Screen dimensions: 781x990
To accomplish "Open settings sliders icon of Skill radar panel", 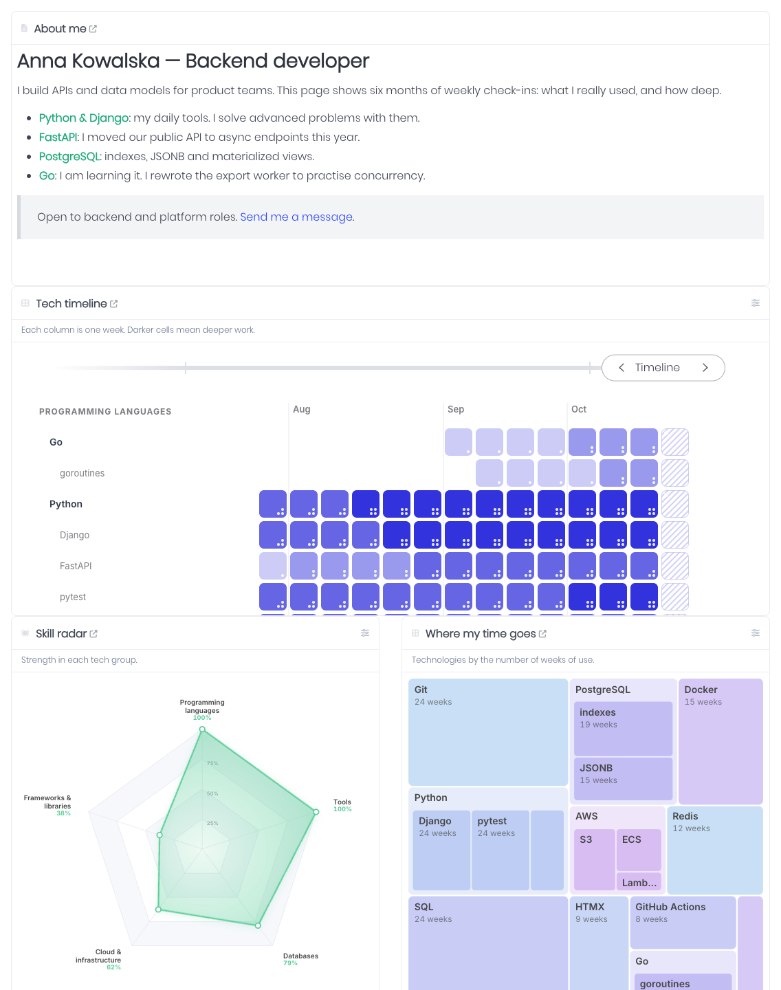I will pos(365,633).
